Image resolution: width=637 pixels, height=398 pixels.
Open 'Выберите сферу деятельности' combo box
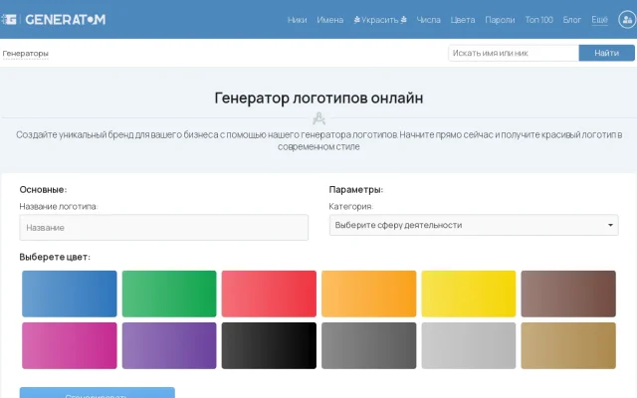(474, 225)
